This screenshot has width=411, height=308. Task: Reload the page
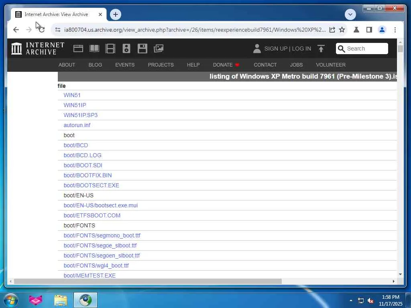pos(42,30)
